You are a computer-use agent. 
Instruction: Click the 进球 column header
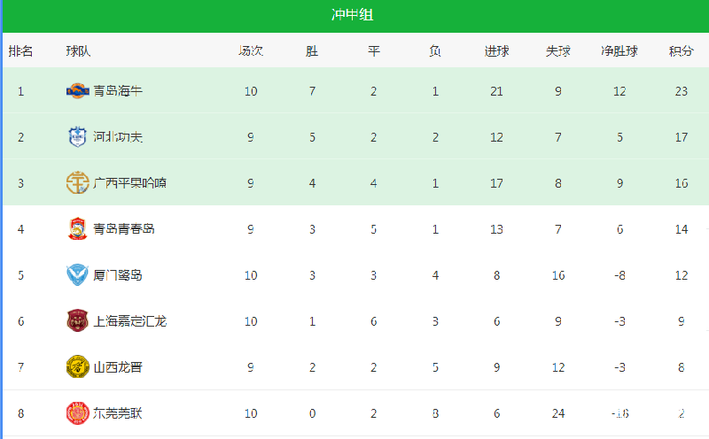(x=496, y=51)
